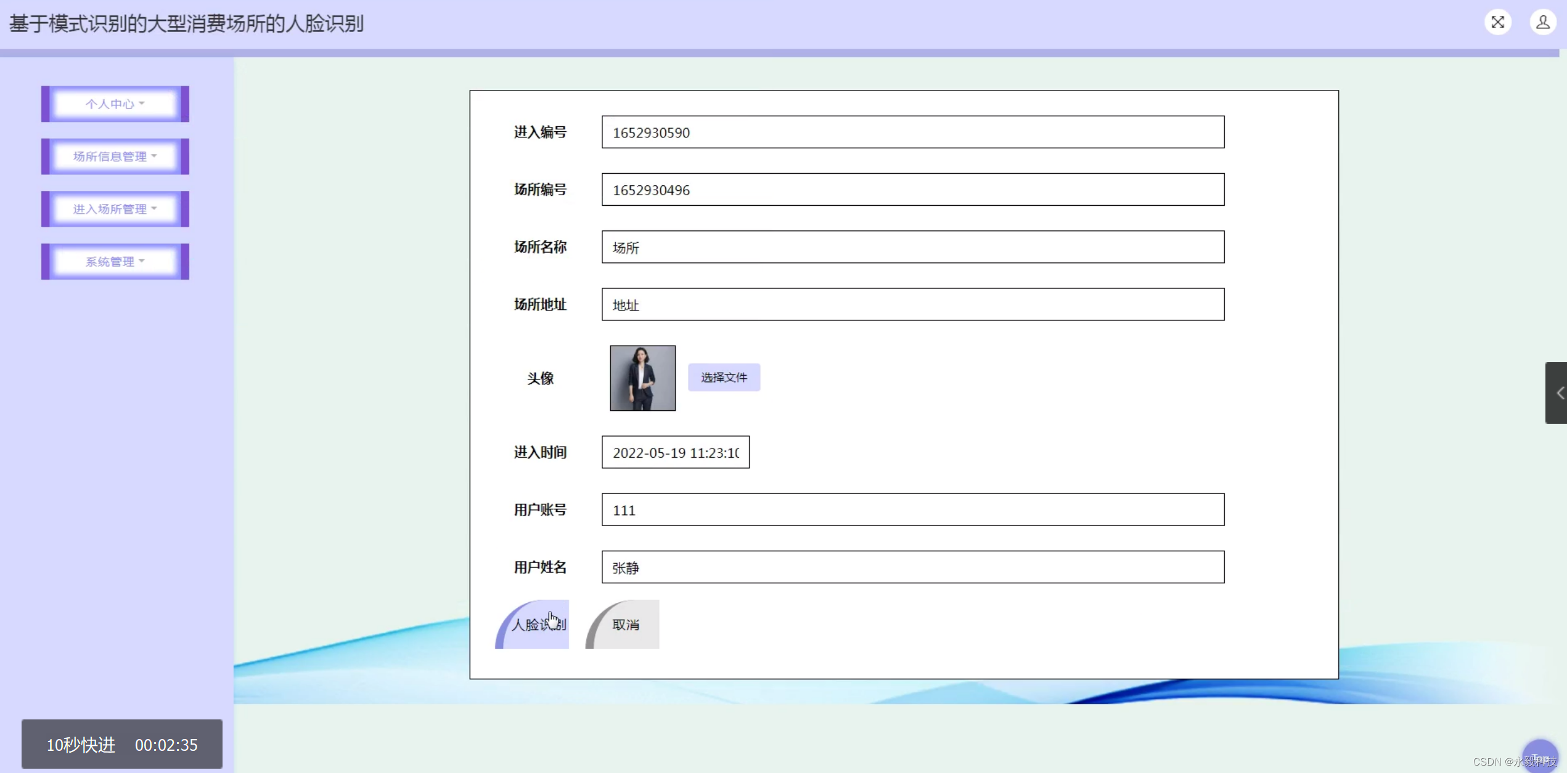Screen dimensions: 1567x773
Task: Open the 进入时间 date-time picker field
Action: click(x=675, y=453)
